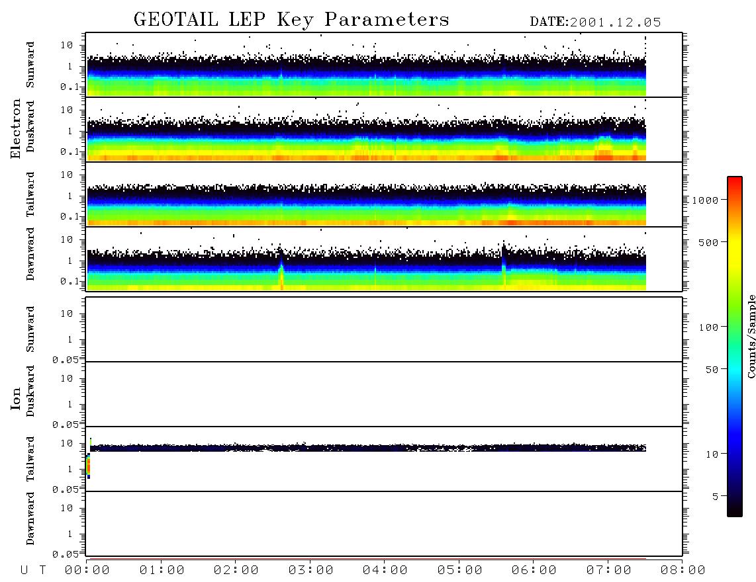This screenshot has width=756, height=582.
Task: Click the U T axis label
Action: (x=33, y=571)
